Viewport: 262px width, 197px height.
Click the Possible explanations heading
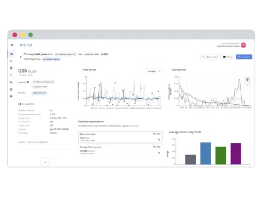(x=91, y=122)
